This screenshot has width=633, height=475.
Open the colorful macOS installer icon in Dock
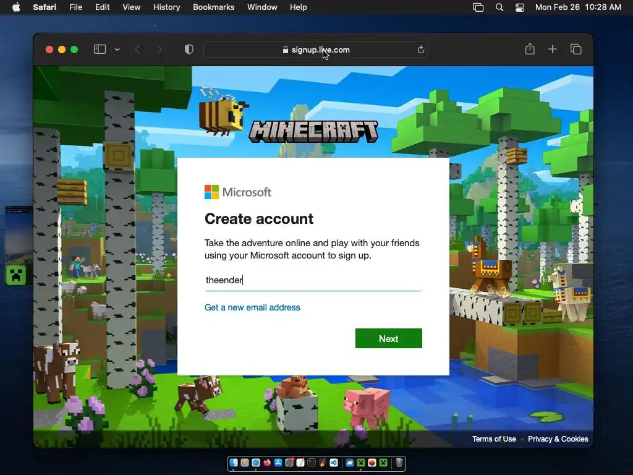(372, 463)
